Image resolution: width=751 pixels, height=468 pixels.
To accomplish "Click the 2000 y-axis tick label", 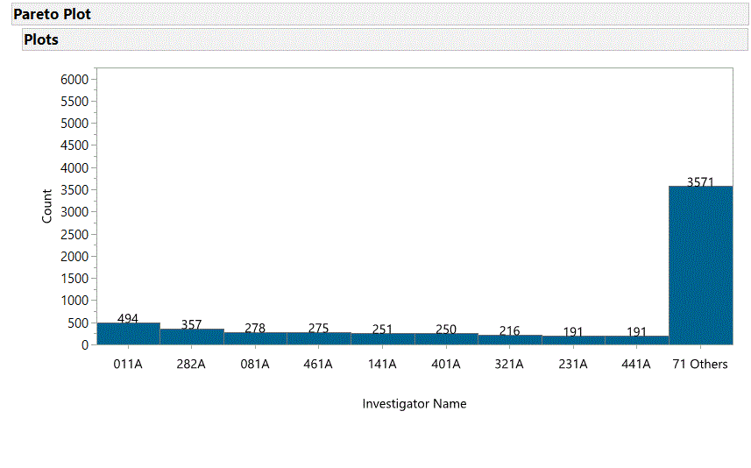I will coord(74,256).
